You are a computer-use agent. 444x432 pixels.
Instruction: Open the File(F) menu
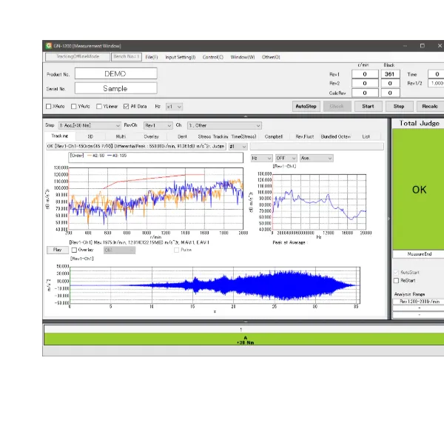[x=152, y=57]
